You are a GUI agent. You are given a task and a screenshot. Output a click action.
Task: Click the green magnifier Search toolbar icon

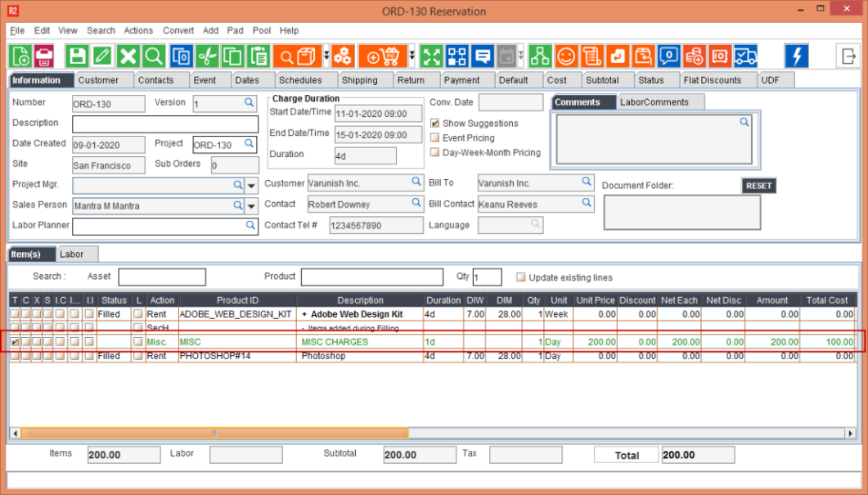[153, 56]
